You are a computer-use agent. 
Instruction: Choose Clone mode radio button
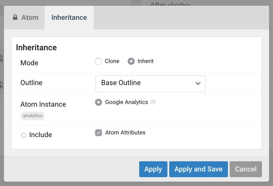click(x=99, y=62)
